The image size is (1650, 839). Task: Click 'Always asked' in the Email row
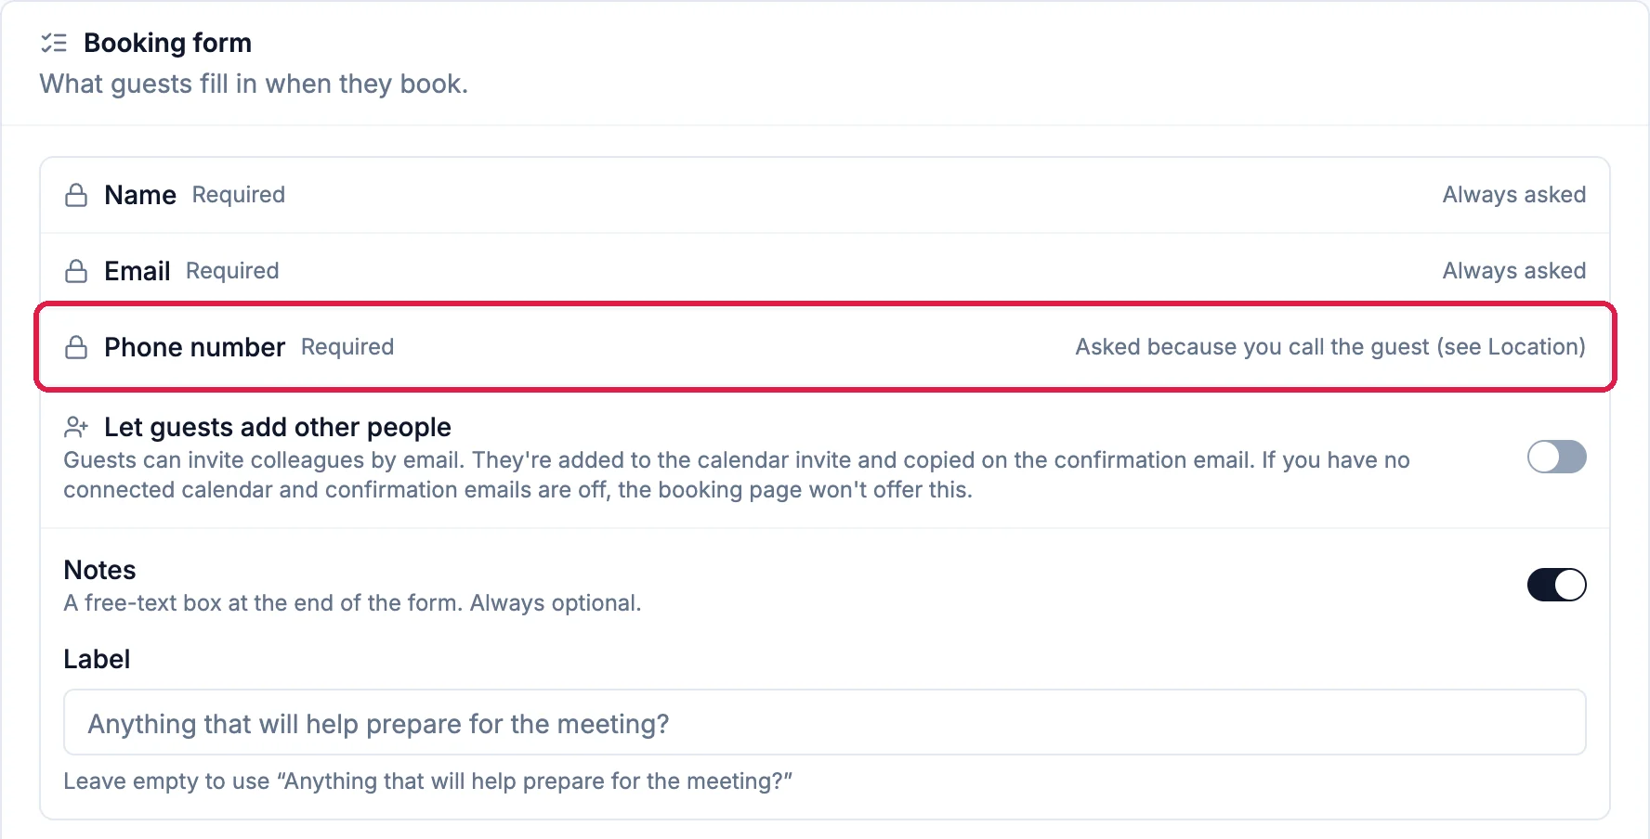tap(1514, 271)
